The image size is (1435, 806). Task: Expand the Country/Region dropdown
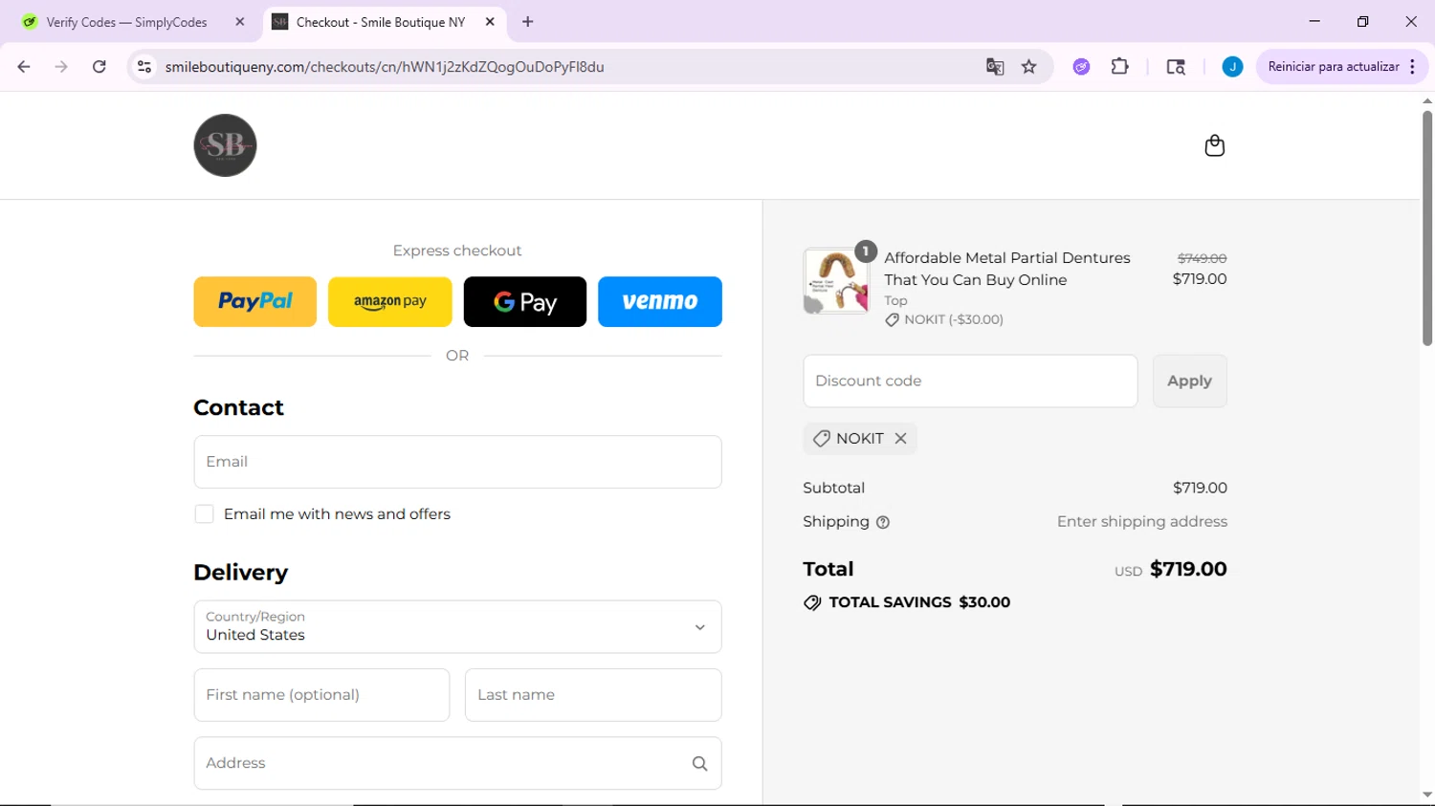[x=457, y=627]
